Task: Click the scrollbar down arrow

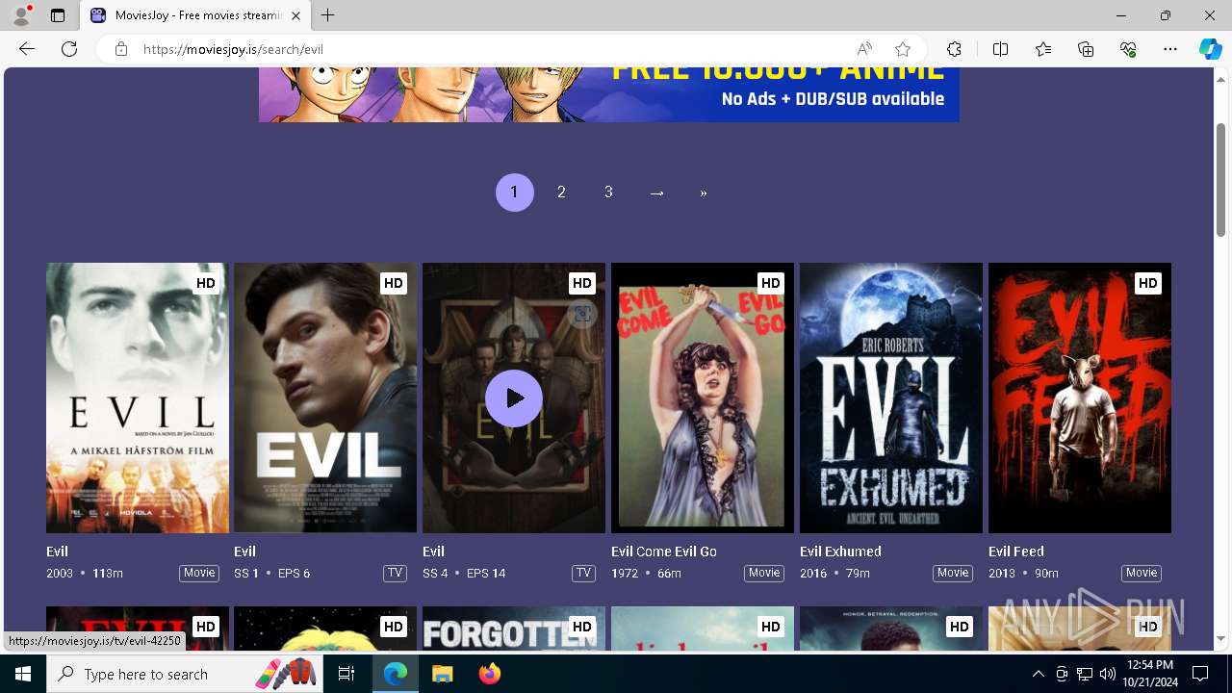Action: (x=1221, y=639)
